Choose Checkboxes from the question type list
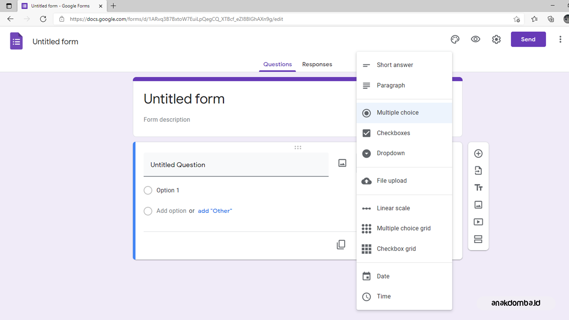Screen dimensions: 569x320 point(393,133)
